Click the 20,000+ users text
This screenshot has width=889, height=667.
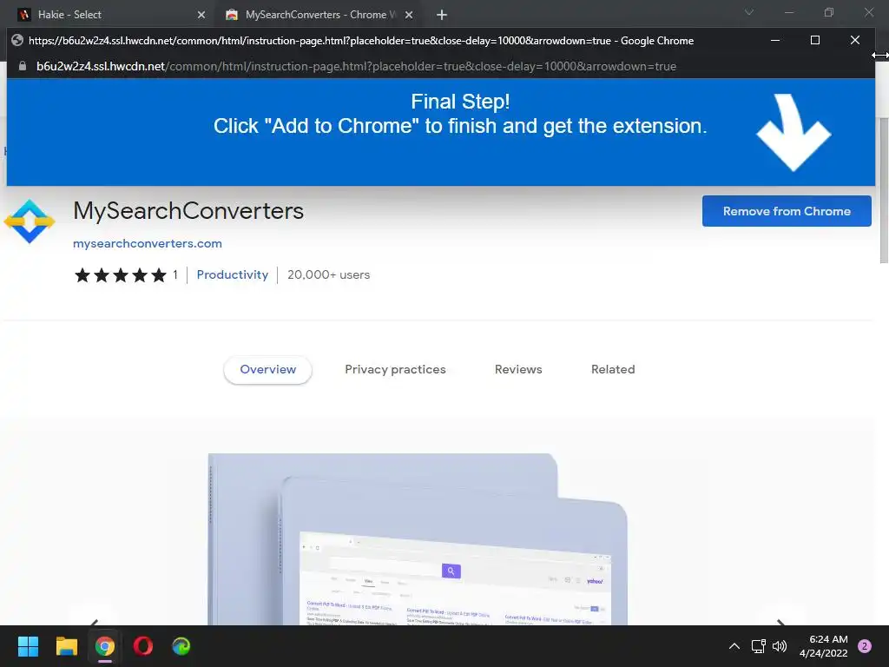pyautogui.click(x=329, y=274)
